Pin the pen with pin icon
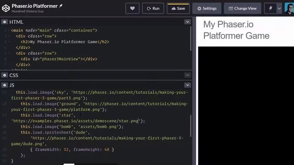This screenshot has width=294, height=165. pyautogui.click(x=270, y=8)
